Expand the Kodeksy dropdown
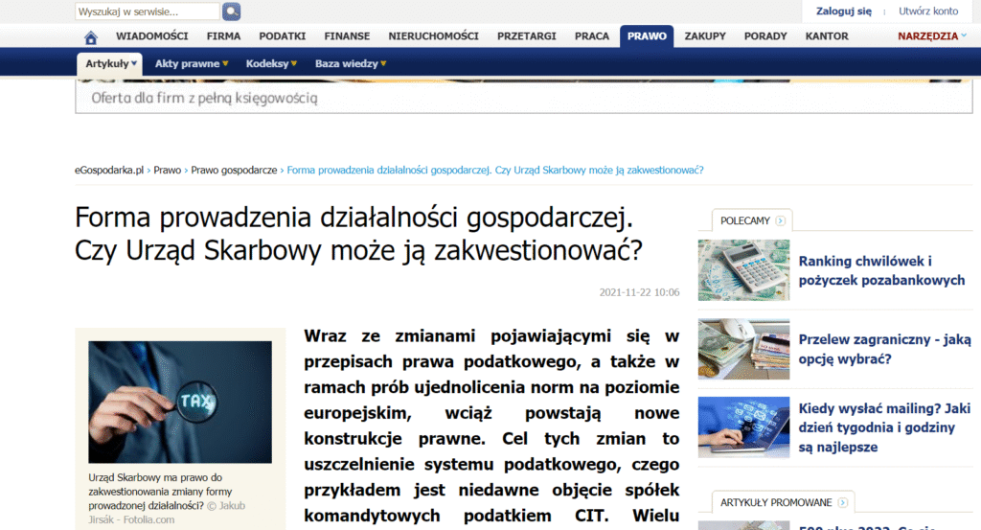 pos(271,64)
